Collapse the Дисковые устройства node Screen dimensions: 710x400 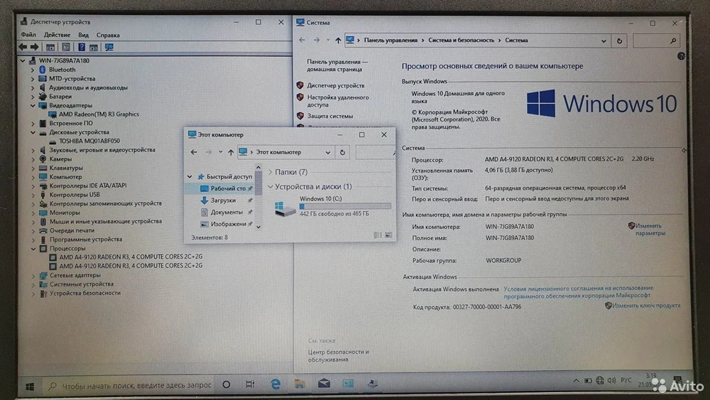33,132
